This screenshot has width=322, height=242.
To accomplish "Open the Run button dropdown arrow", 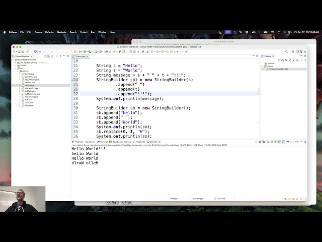I will click(x=87, y=51).
